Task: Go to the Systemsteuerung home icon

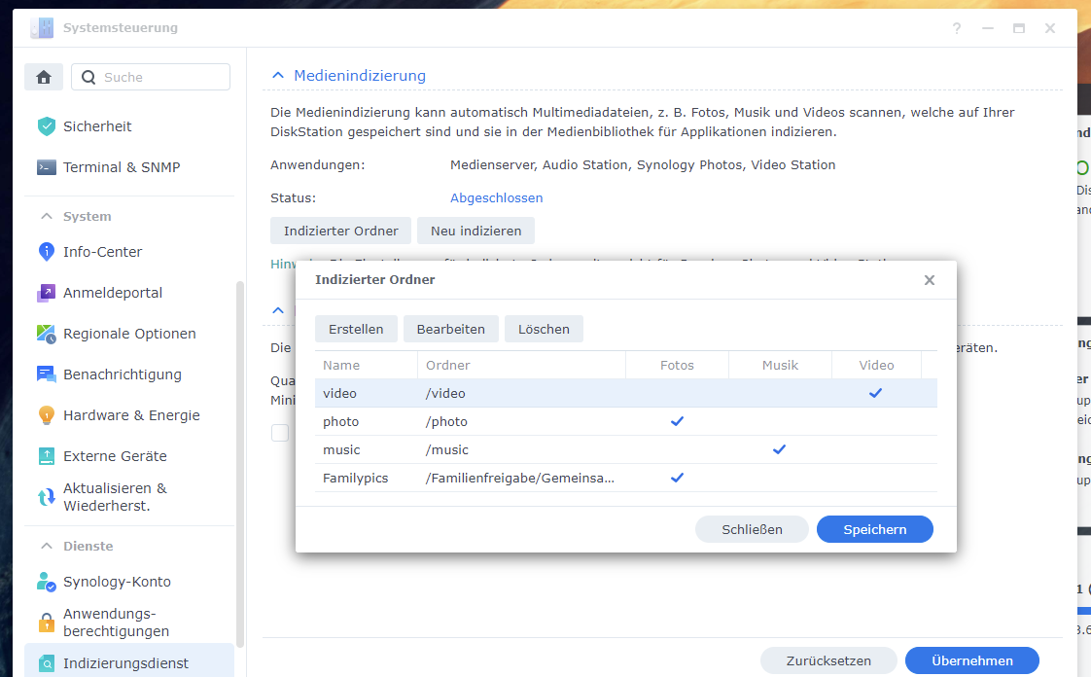Action: point(44,77)
